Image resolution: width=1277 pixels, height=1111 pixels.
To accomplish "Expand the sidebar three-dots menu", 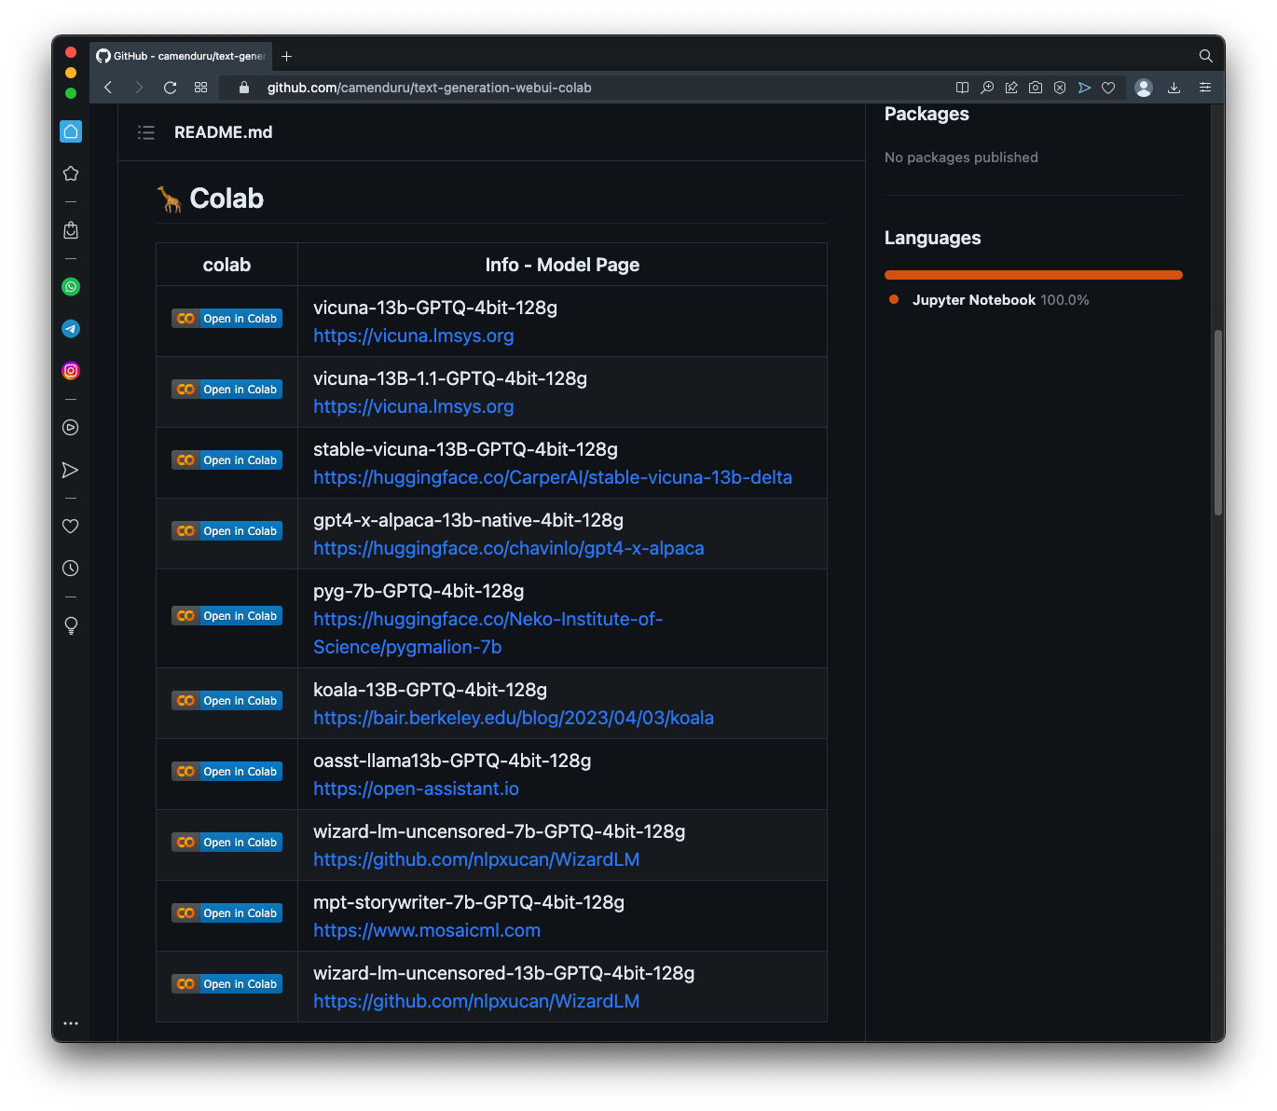I will point(71,1023).
